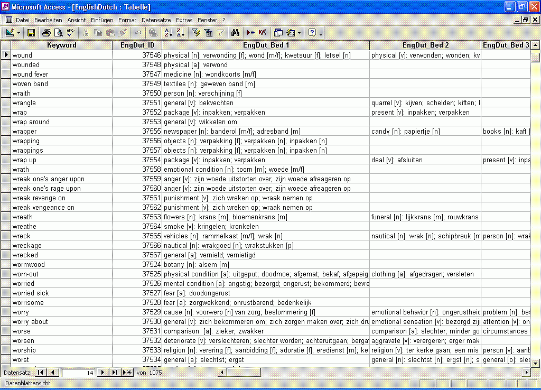Show the Database Window icon
The width and height of the screenshot is (541, 390).
(278, 33)
